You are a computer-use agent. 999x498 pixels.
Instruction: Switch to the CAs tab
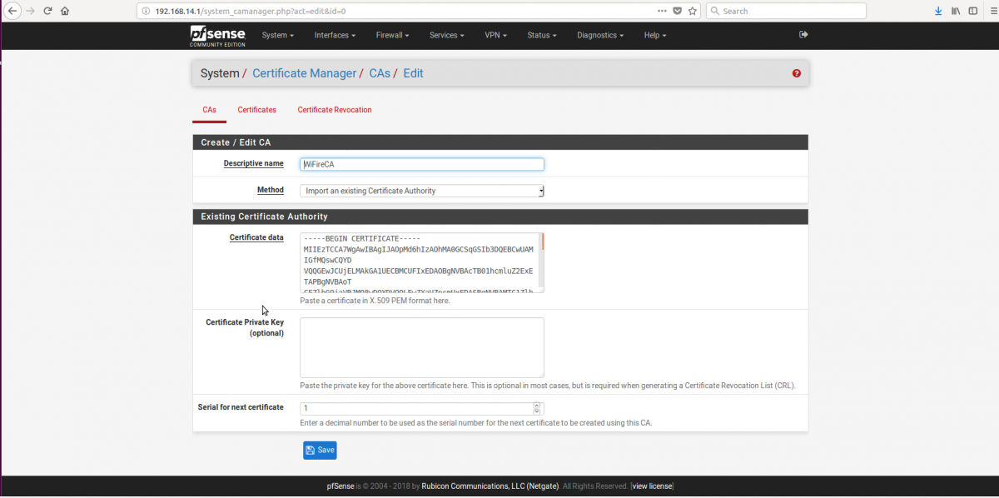point(209,110)
